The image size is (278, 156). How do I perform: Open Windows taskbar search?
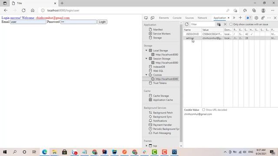click(15, 152)
